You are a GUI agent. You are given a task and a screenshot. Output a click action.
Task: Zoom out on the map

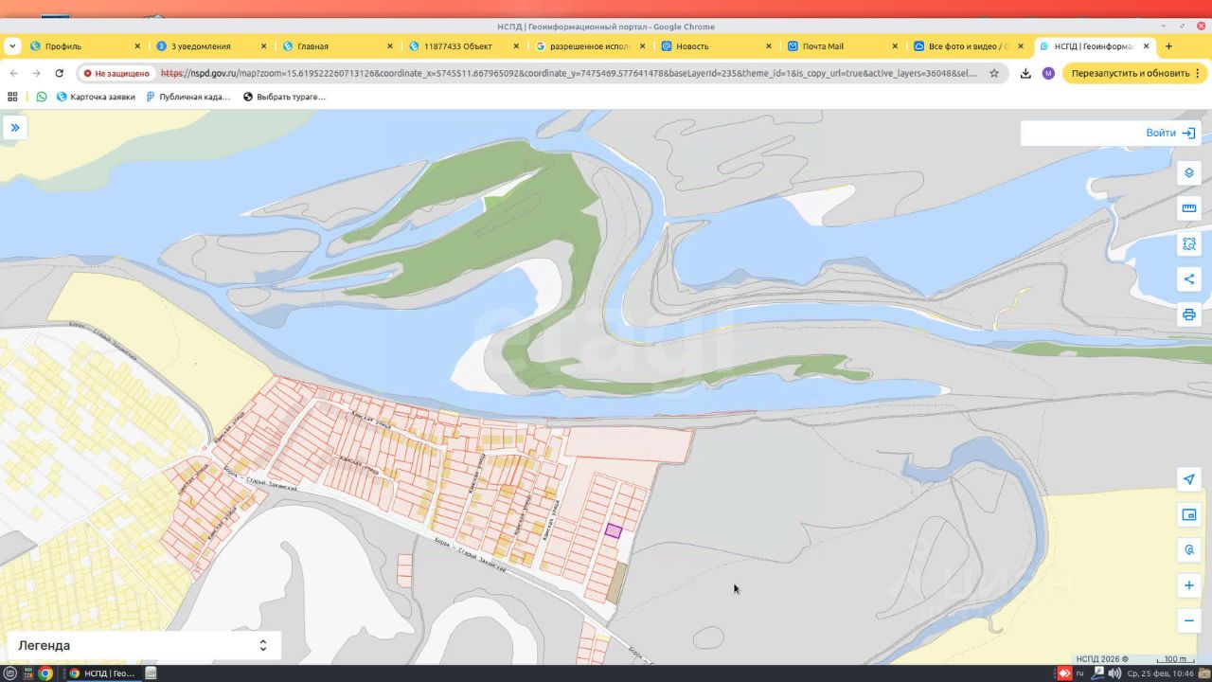click(x=1189, y=620)
